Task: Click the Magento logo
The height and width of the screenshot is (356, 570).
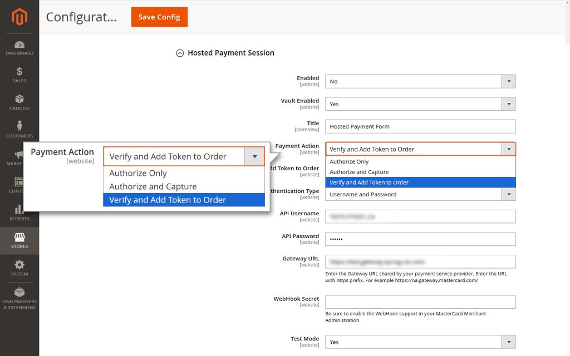Action: (x=19, y=17)
